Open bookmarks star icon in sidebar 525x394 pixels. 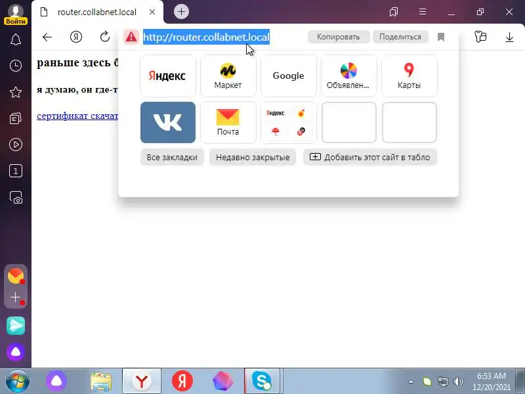click(x=15, y=92)
